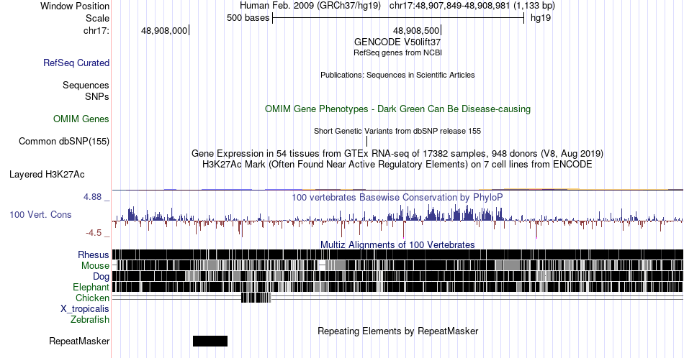Image resolution: width=684 pixels, height=358 pixels.
Task: Click the 4.88 upper scale value
Action: tap(92, 197)
